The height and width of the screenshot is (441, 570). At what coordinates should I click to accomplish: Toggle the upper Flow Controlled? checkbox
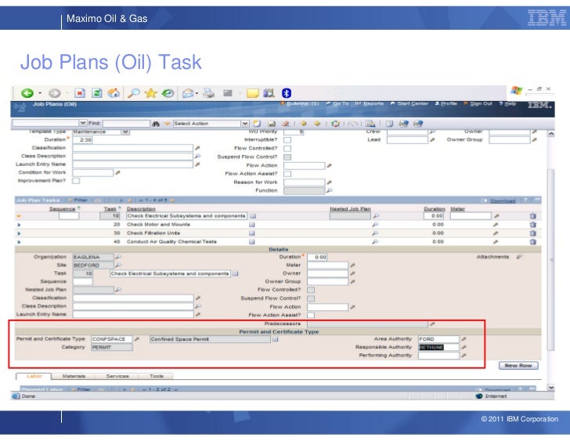point(287,149)
